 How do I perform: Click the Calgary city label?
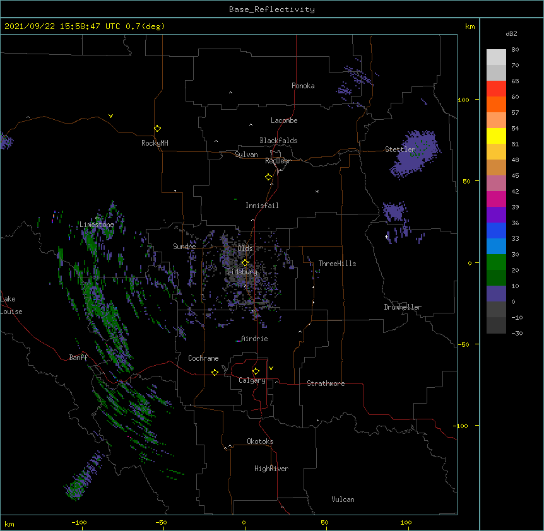(252, 380)
